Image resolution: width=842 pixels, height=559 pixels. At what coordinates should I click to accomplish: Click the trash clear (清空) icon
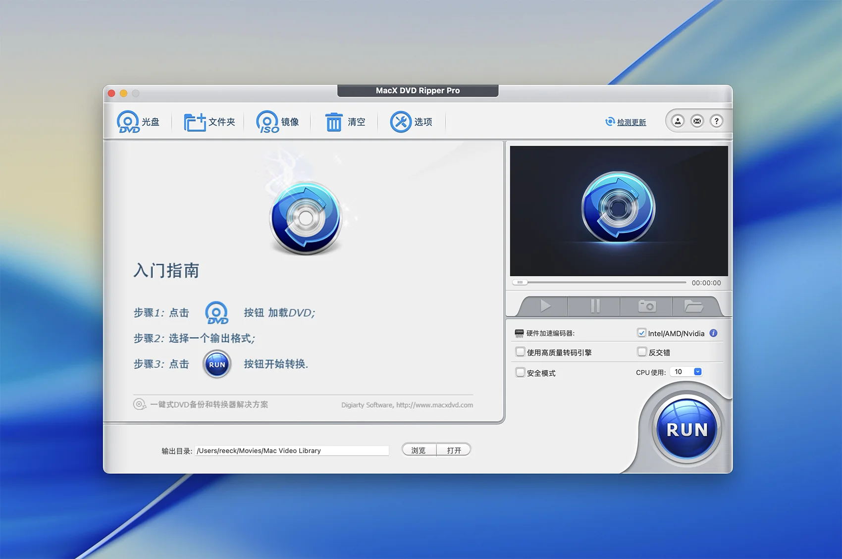[x=334, y=122]
